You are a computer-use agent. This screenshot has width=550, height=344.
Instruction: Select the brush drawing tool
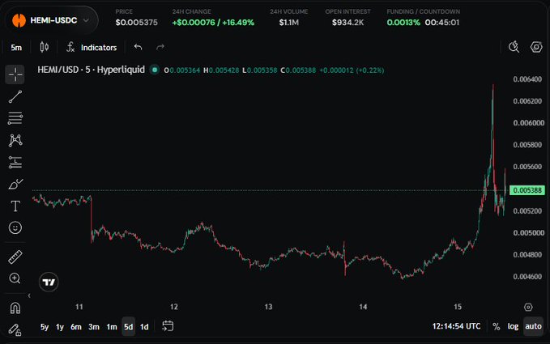coord(15,184)
